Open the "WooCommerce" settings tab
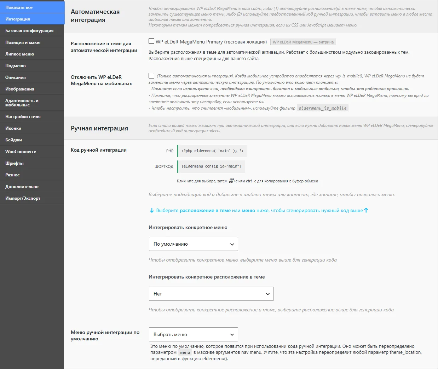The image size is (438, 369). [32, 152]
